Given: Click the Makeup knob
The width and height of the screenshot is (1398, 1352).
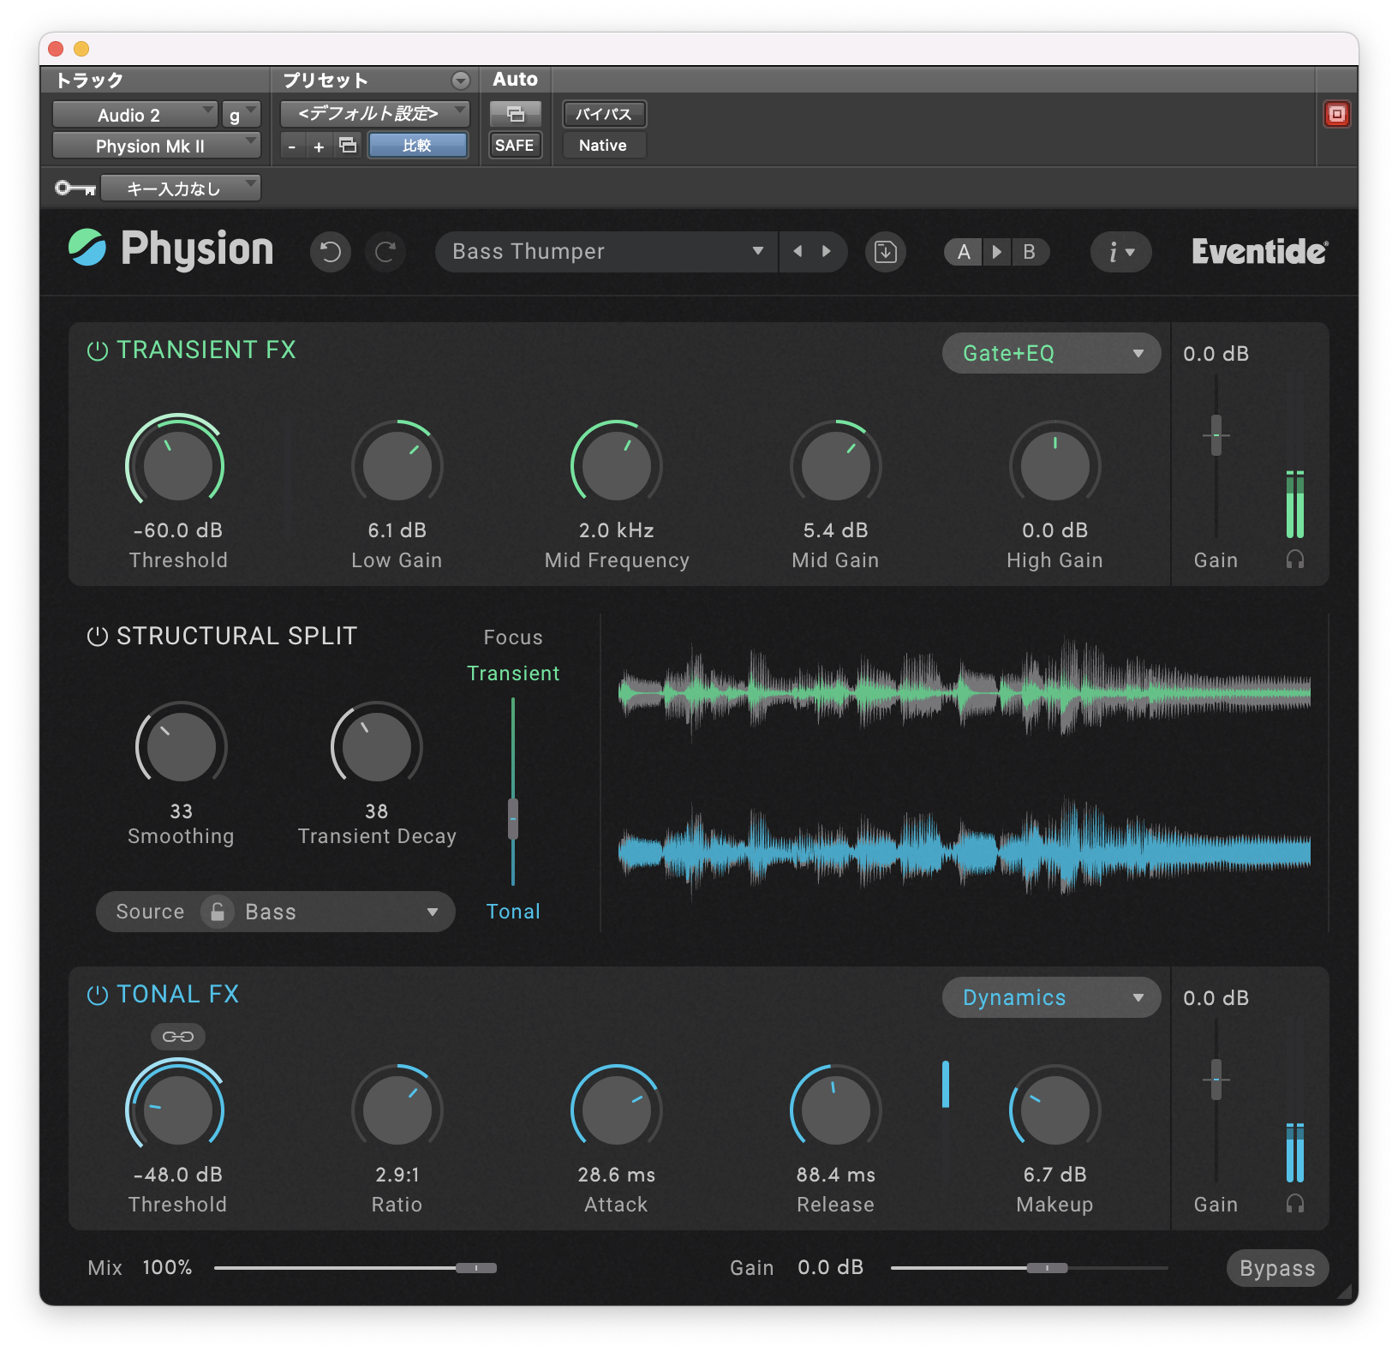Looking at the screenshot, I should 1055,1110.
